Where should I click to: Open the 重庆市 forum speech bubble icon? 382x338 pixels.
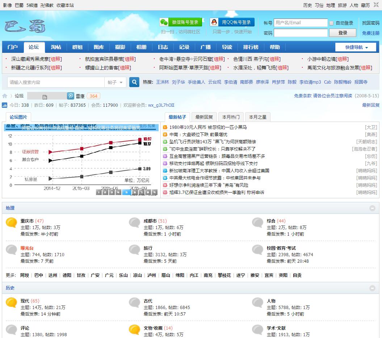click(12, 223)
